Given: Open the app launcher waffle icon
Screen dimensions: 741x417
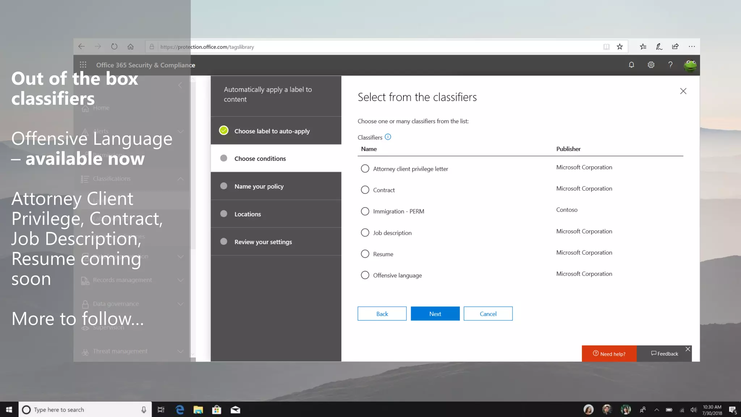Looking at the screenshot, I should point(83,65).
